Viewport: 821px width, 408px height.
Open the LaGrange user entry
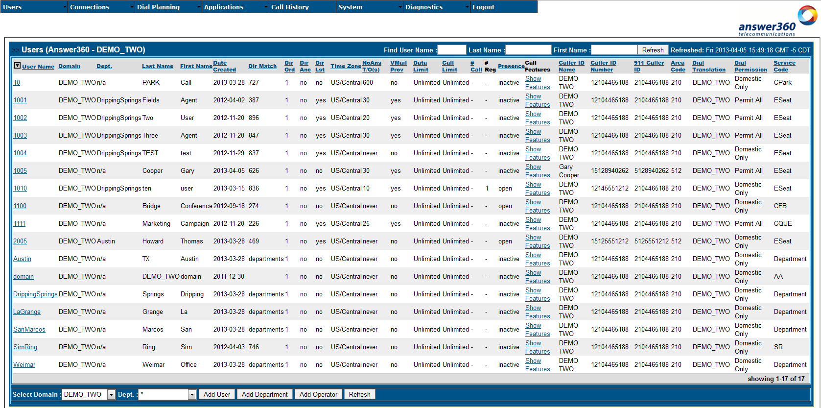coord(27,312)
